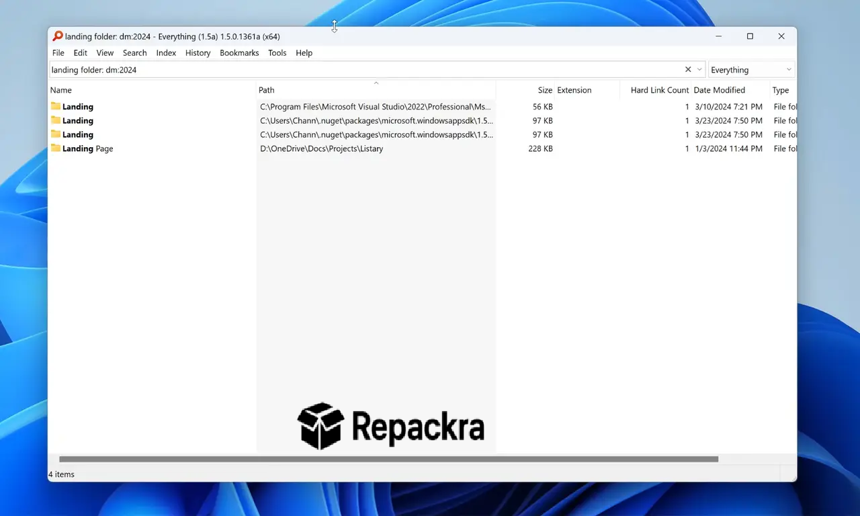Click the path D:\OneDrive\Docs\Projects\Listary
Viewport: 860px width, 516px height.
tap(321, 148)
